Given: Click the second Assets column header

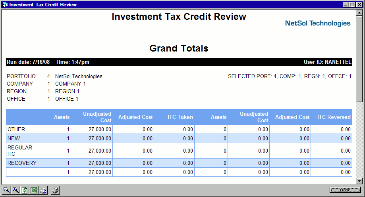Looking at the screenshot, I should 218,117.
